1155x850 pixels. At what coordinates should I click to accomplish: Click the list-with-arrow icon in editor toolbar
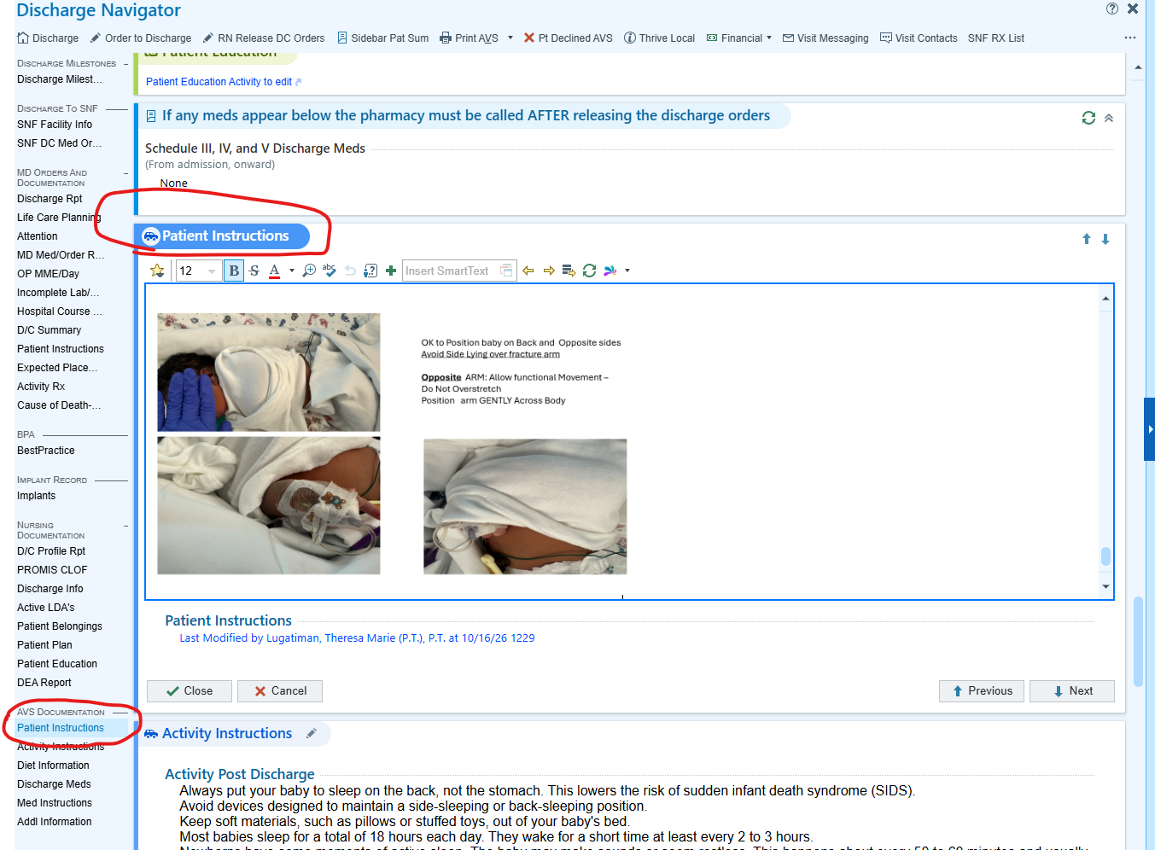[x=569, y=271]
